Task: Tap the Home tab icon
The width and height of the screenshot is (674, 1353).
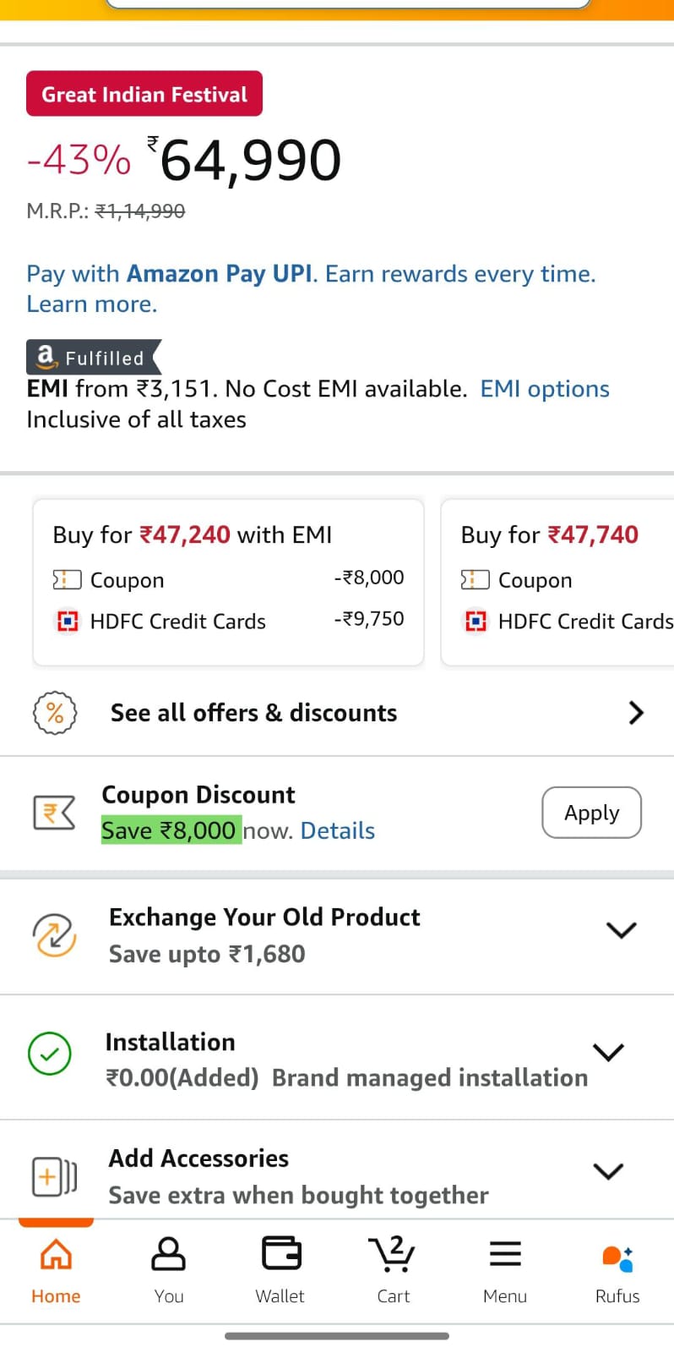Action: tap(56, 1254)
